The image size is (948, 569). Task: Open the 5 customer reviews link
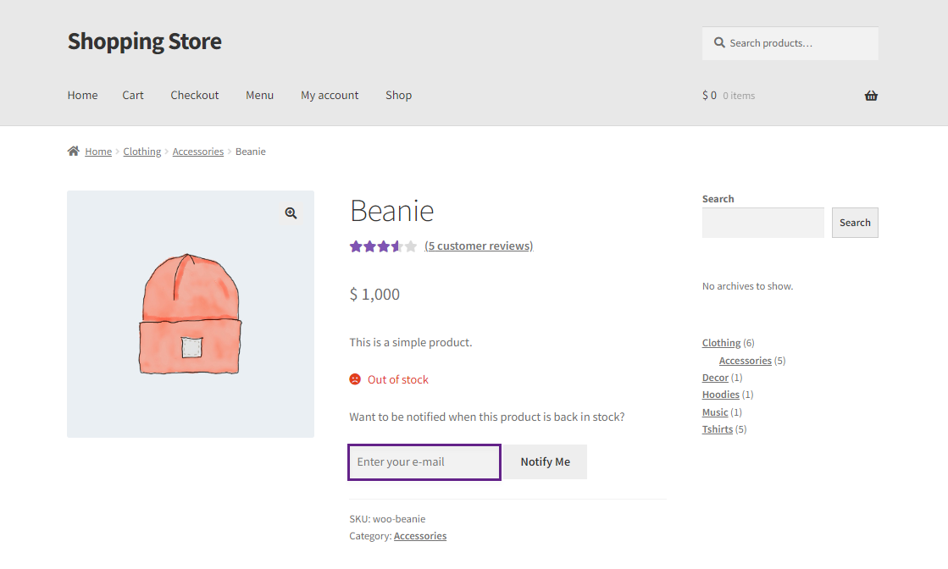tap(479, 246)
